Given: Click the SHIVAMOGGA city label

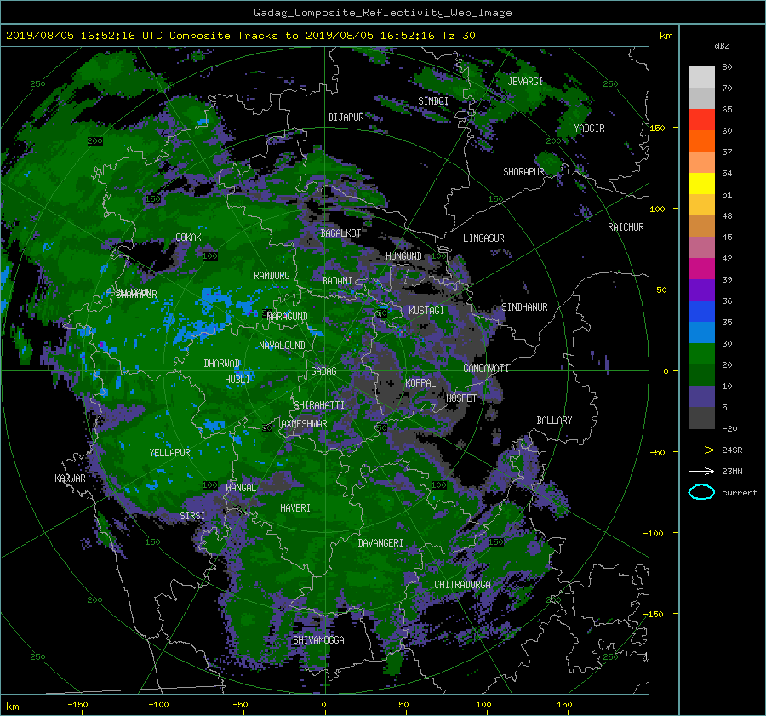Looking at the screenshot, I should 318,640.
